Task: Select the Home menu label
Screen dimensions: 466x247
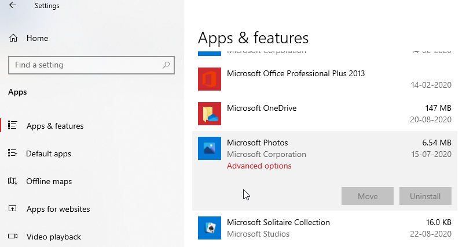Action: point(37,38)
